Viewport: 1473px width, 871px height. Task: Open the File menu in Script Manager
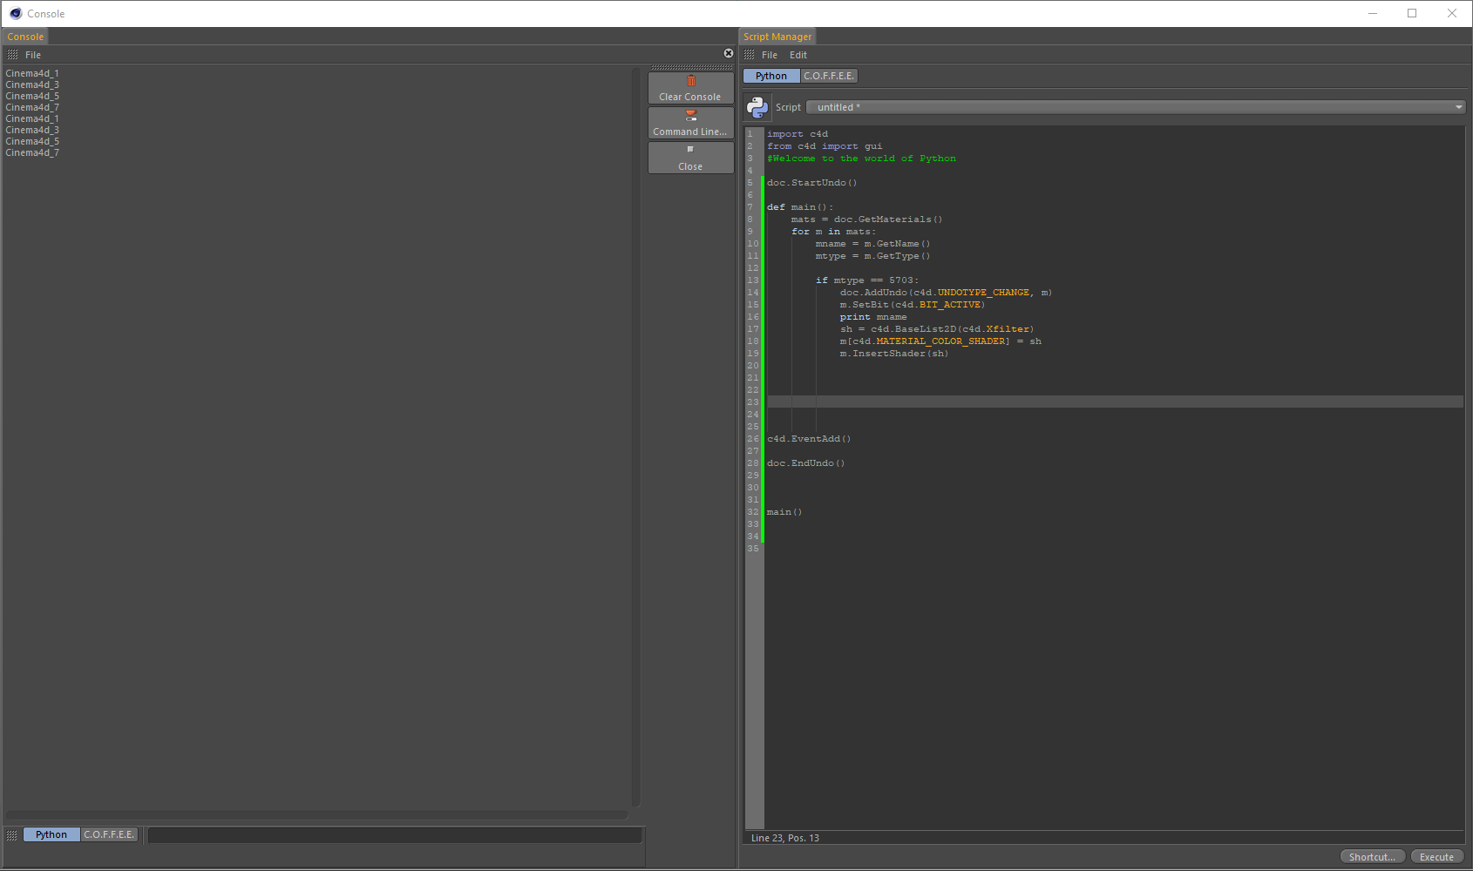769,54
